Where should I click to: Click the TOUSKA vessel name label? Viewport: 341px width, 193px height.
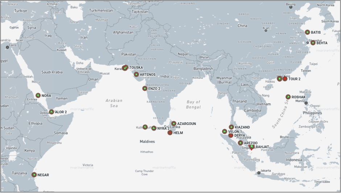(136, 67)
